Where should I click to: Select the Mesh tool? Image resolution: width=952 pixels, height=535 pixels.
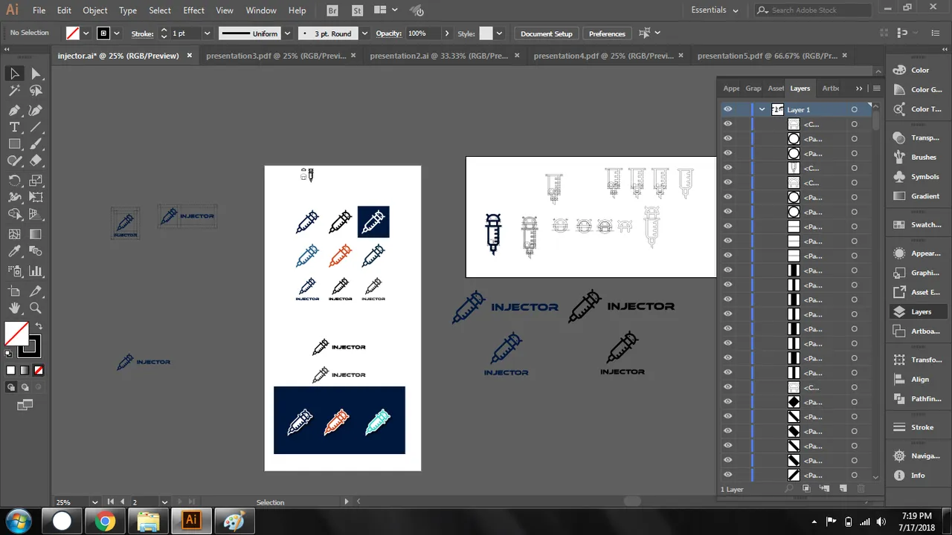coord(14,233)
